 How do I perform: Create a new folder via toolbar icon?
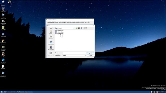tap(81, 28)
